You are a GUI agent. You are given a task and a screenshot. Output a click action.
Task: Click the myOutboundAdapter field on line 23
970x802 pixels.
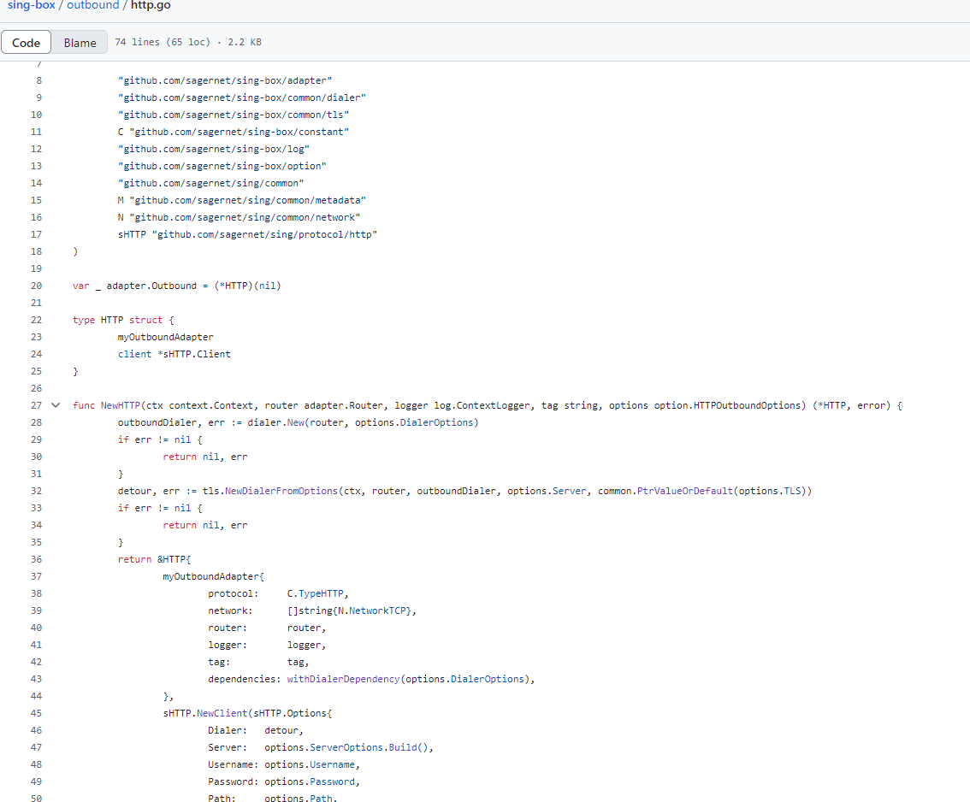165,337
